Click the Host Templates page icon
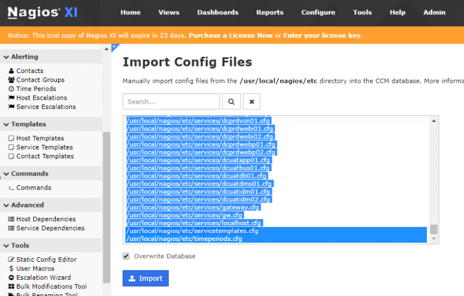The width and height of the screenshot is (464, 296). click(11, 138)
